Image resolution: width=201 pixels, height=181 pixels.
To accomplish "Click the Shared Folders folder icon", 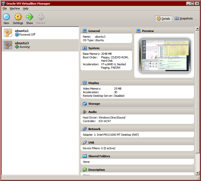I will (85, 156).
